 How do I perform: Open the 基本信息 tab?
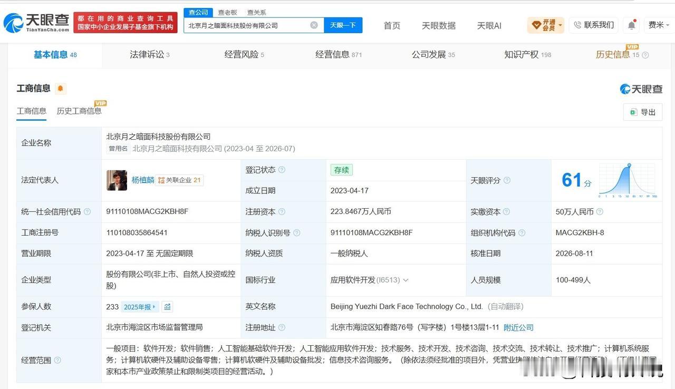click(55, 54)
